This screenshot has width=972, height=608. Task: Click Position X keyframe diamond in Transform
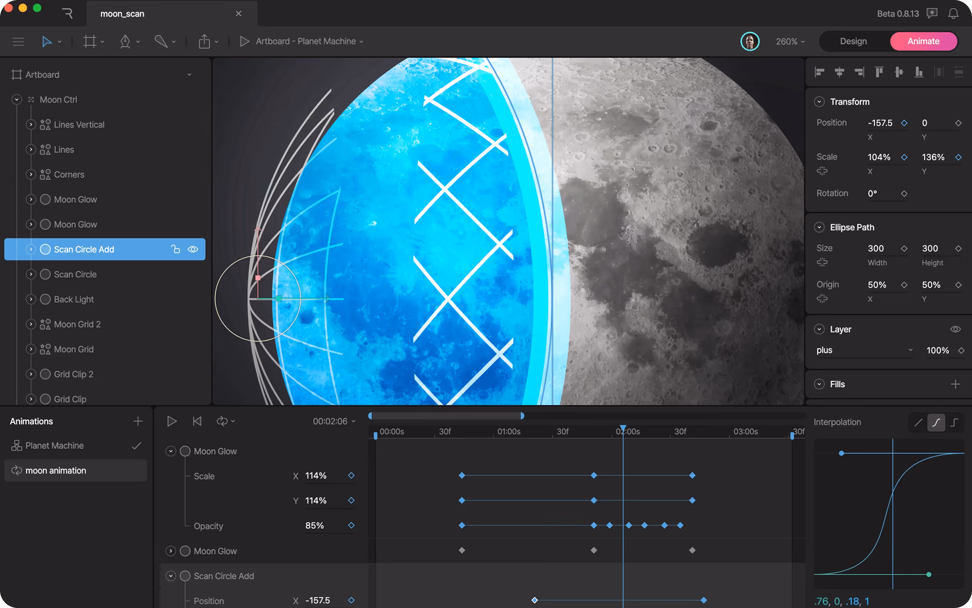904,123
